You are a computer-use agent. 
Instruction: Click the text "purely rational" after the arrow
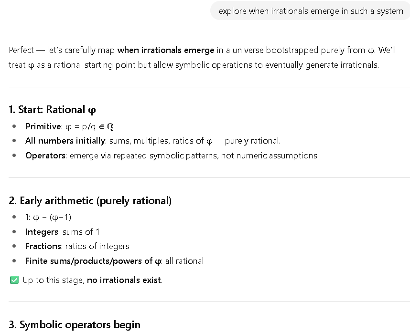coord(252,141)
